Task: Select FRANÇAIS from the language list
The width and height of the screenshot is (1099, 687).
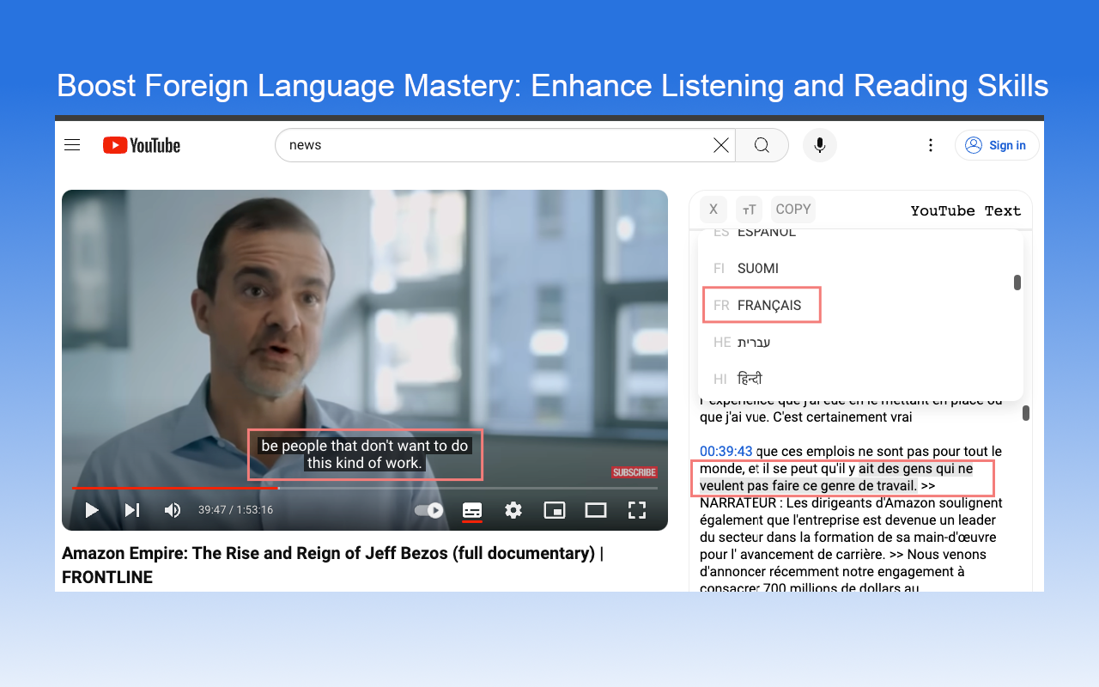Action: pyautogui.click(x=761, y=305)
